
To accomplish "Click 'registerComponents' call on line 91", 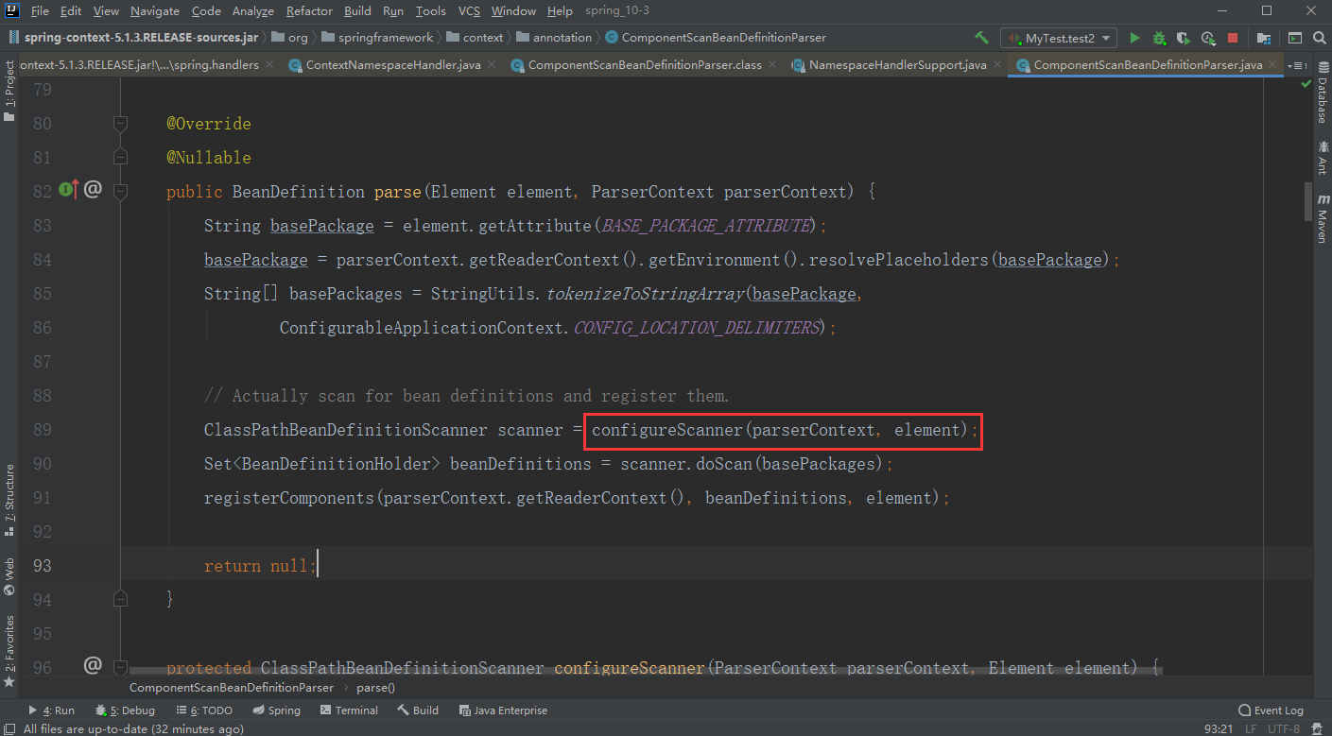I will point(288,498).
